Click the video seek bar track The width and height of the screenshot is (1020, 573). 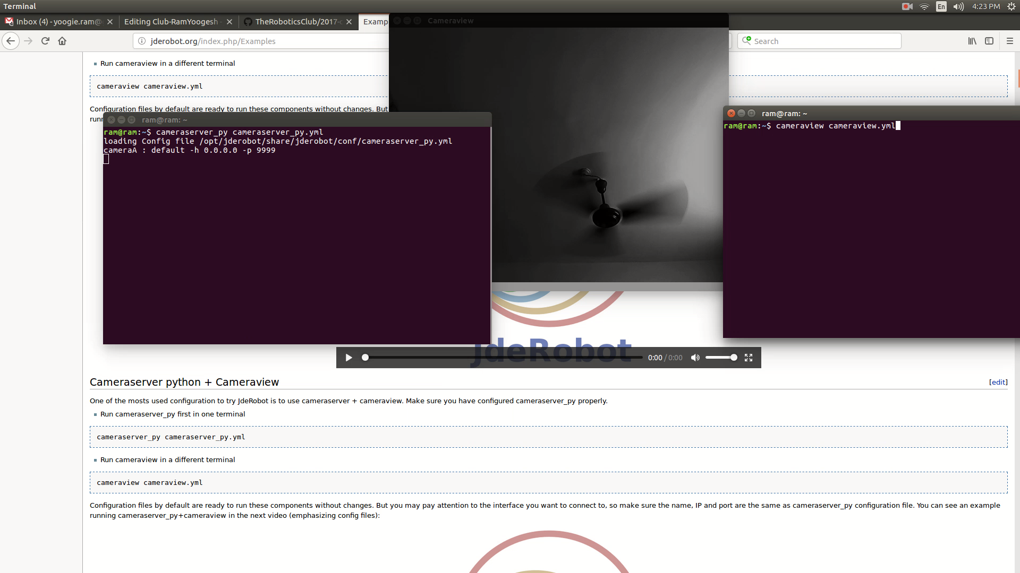[x=503, y=358]
